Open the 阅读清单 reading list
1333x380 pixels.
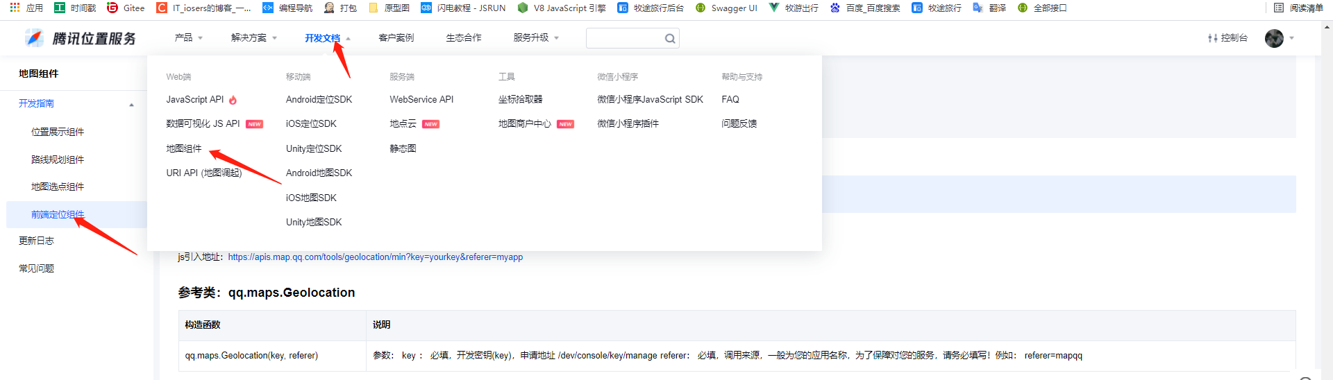(x=1298, y=8)
